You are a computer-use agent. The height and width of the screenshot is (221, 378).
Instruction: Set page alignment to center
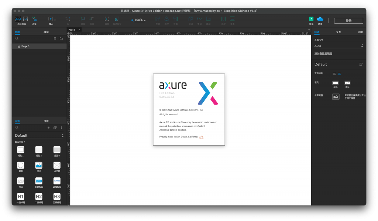coord(339,74)
